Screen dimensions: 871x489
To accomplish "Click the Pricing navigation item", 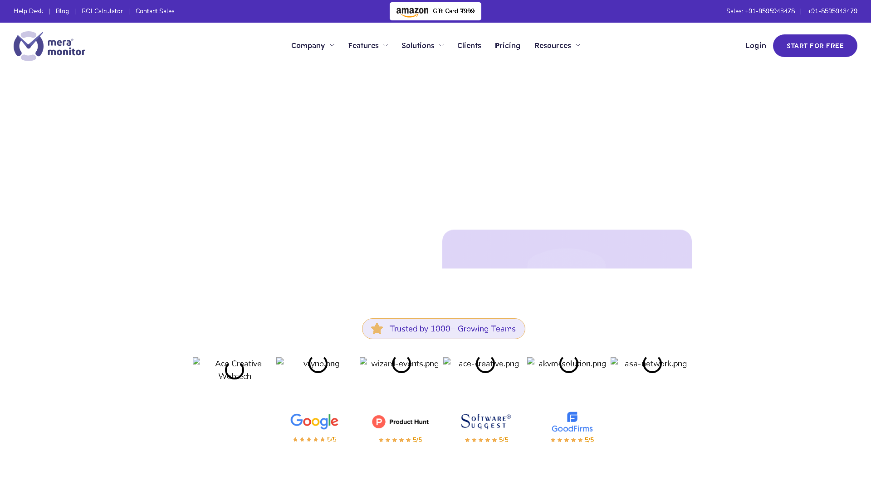I will tap(508, 45).
